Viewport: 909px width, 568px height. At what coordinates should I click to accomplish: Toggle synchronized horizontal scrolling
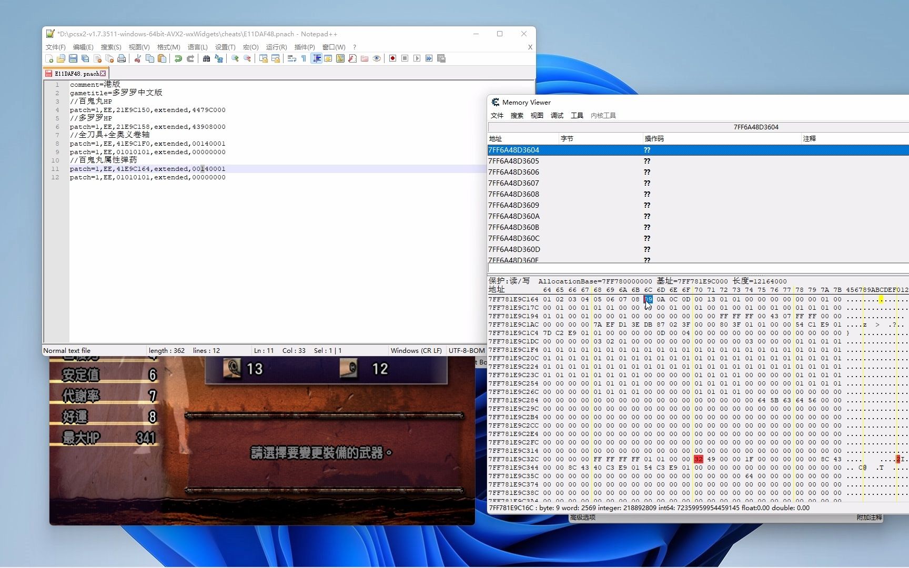[x=276, y=58]
